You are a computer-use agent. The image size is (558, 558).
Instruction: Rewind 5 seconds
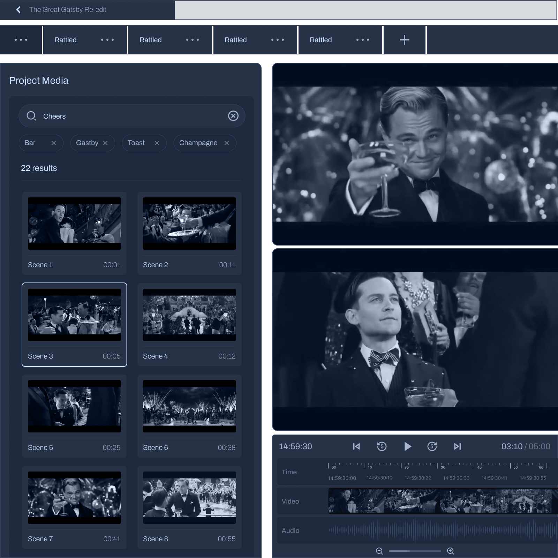point(382,446)
